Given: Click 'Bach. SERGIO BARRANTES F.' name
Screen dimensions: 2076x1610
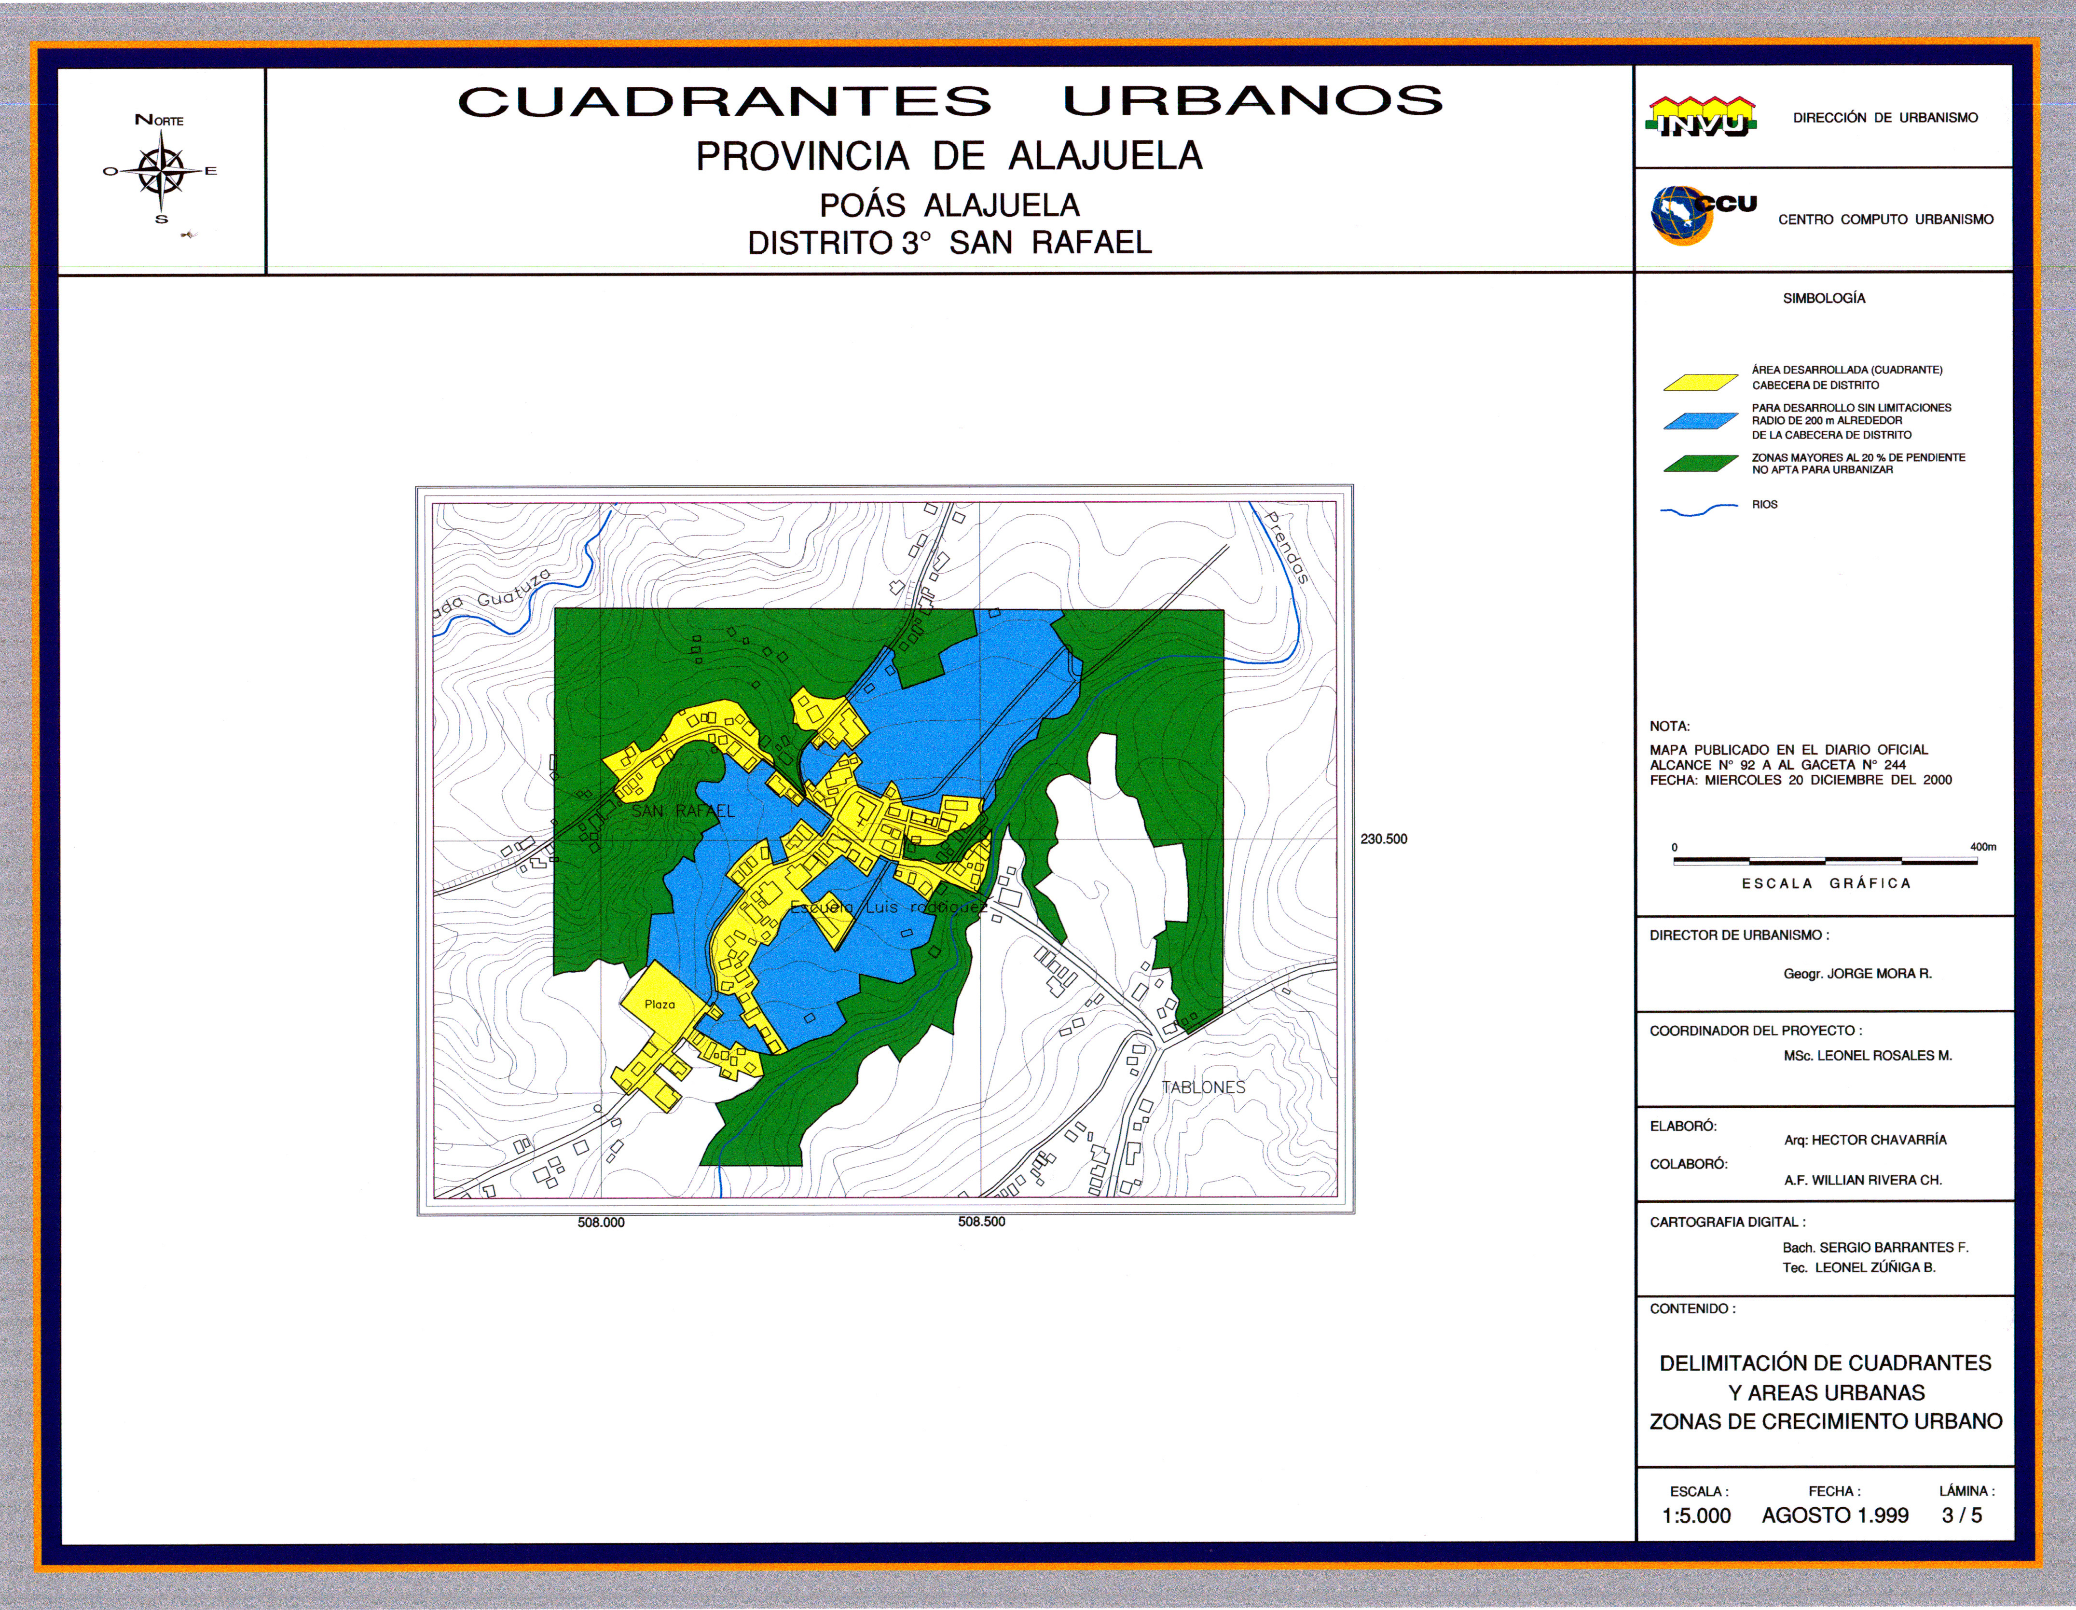Looking at the screenshot, I should [1875, 1248].
